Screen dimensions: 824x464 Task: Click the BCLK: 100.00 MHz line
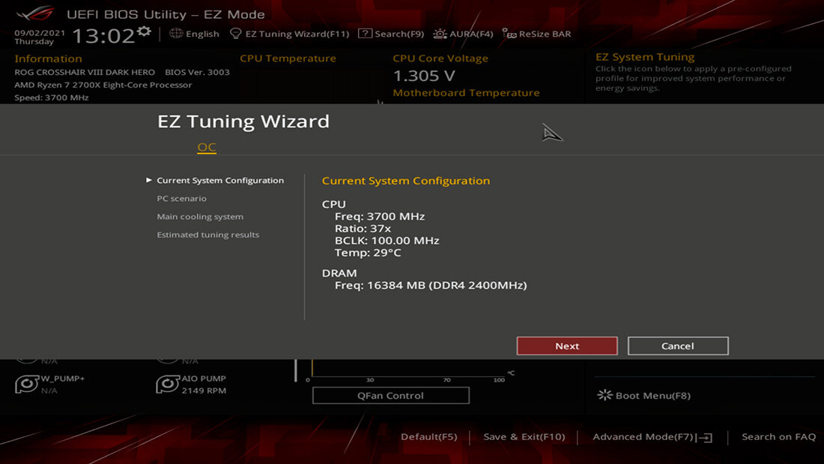pos(387,241)
